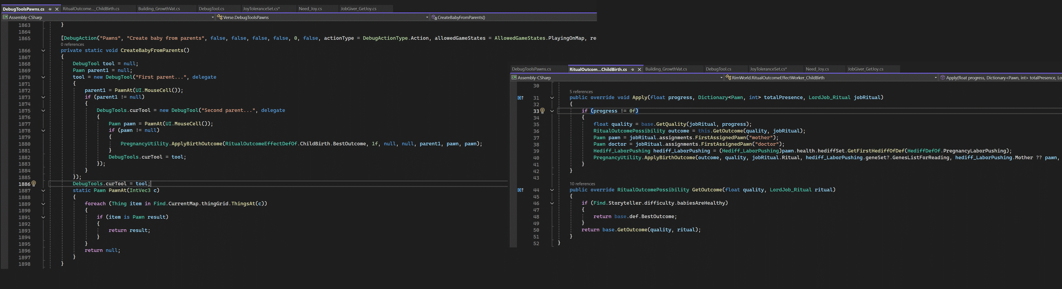Click the Assembly-CSharp project icon in left editor
This screenshot has width=1062, height=289.
pyautogui.click(x=5, y=17)
